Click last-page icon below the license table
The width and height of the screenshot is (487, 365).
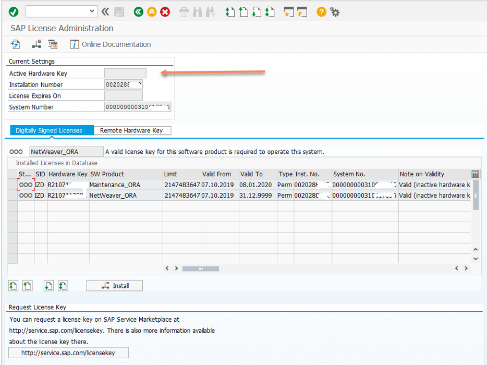63,285
